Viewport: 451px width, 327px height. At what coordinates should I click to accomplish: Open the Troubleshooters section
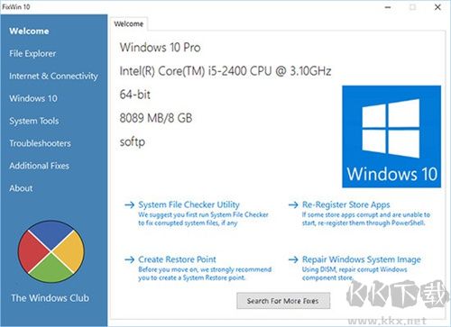[x=40, y=143]
